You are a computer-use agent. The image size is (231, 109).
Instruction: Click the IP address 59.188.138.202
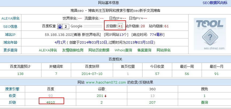(59, 35)
